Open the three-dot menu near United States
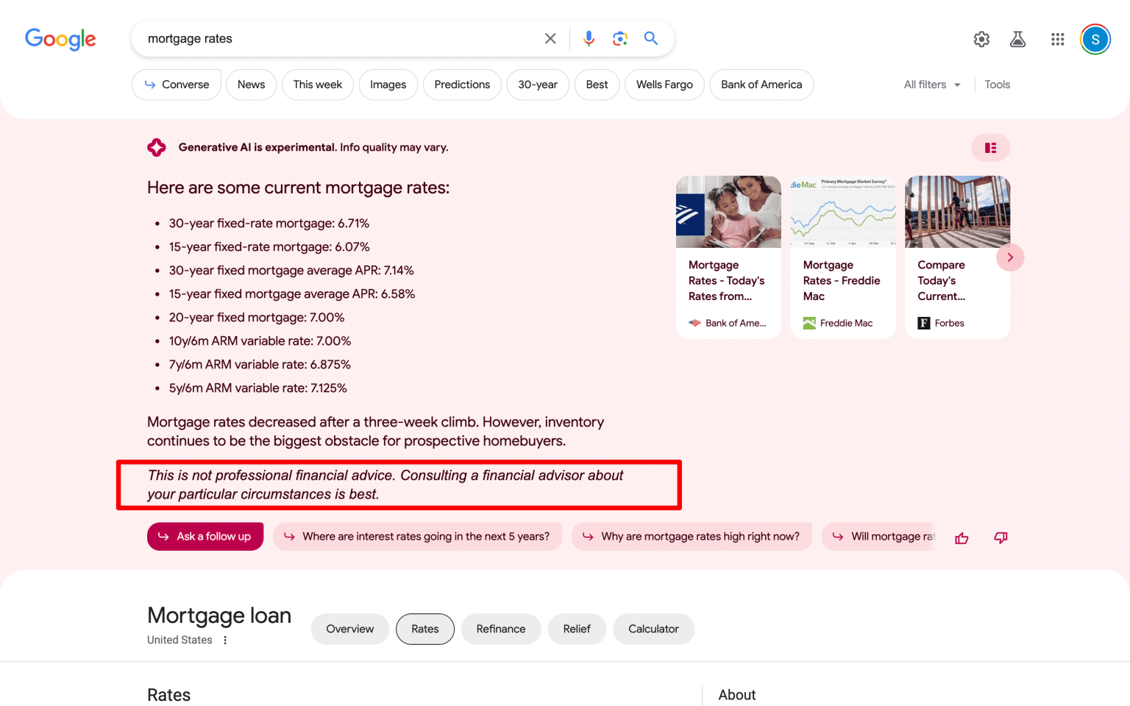Screen dimensions: 1130x706 (225, 640)
